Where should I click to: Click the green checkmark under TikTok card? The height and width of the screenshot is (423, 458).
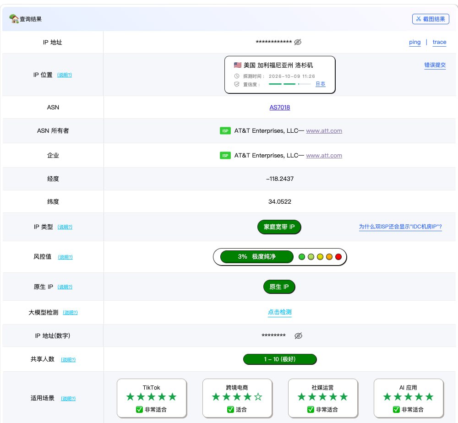coord(139,410)
